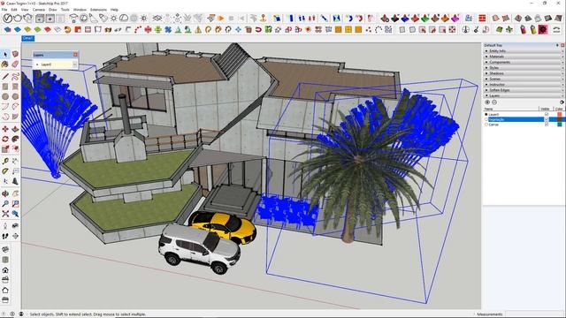Choose the Pan hand tool
The width and height of the screenshot is (566, 318).
pos(15,193)
